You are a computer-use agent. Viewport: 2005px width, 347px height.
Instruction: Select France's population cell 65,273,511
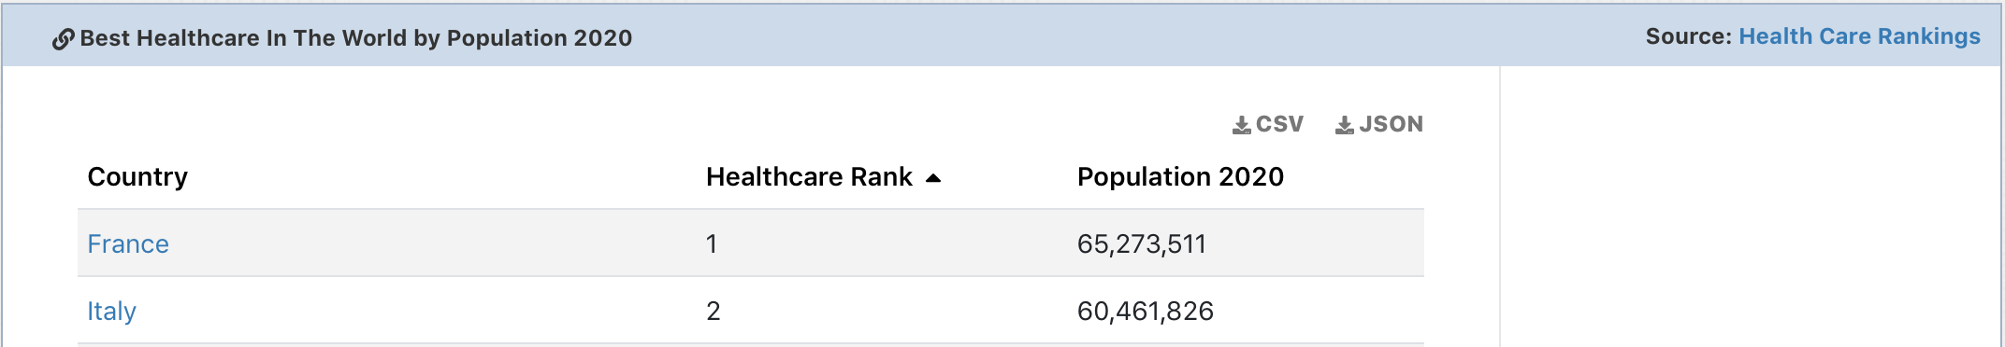click(x=1142, y=243)
